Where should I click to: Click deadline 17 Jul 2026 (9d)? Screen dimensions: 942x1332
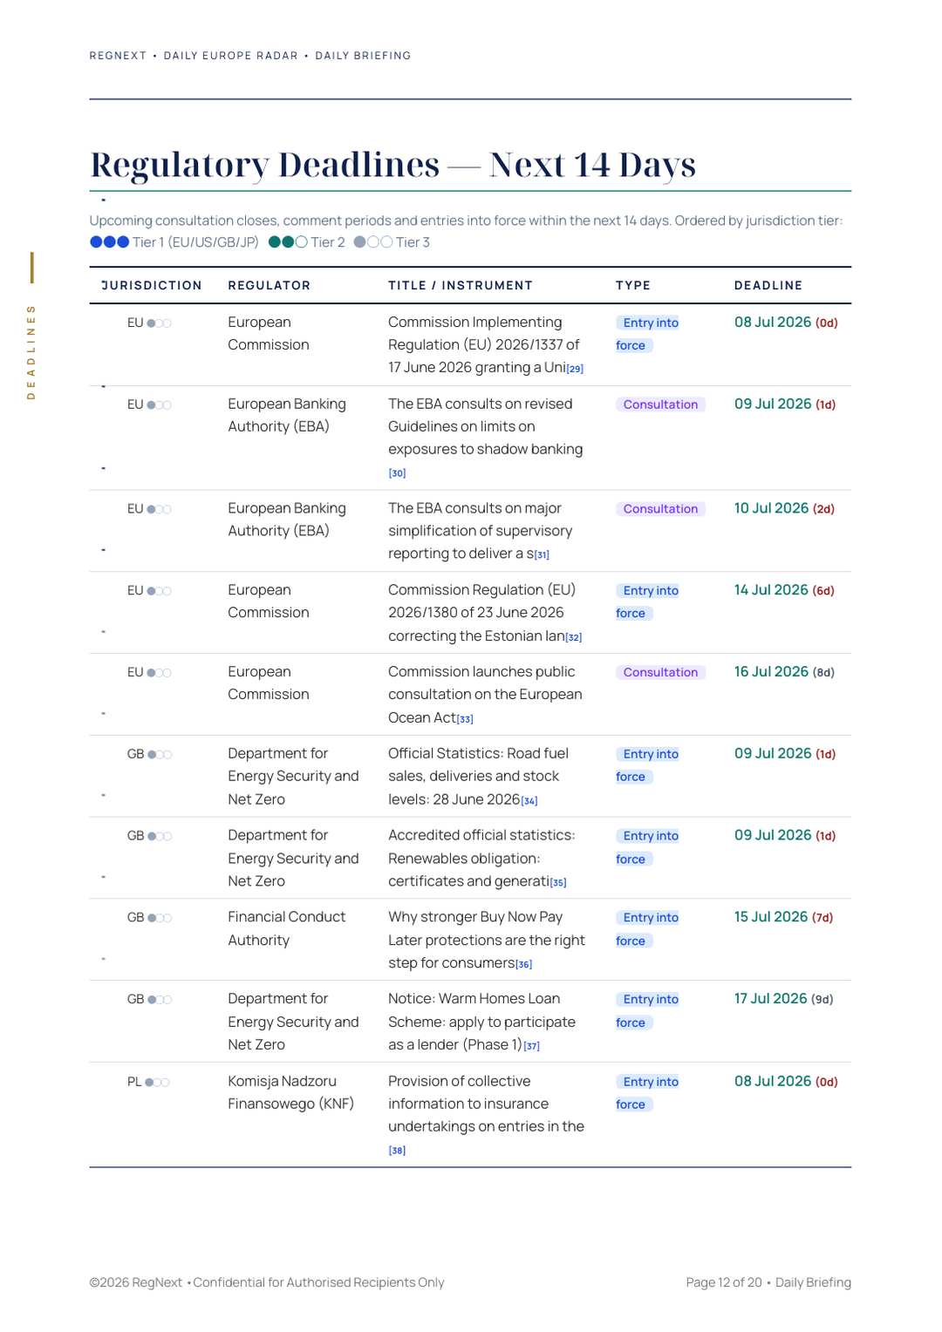(x=783, y=999)
